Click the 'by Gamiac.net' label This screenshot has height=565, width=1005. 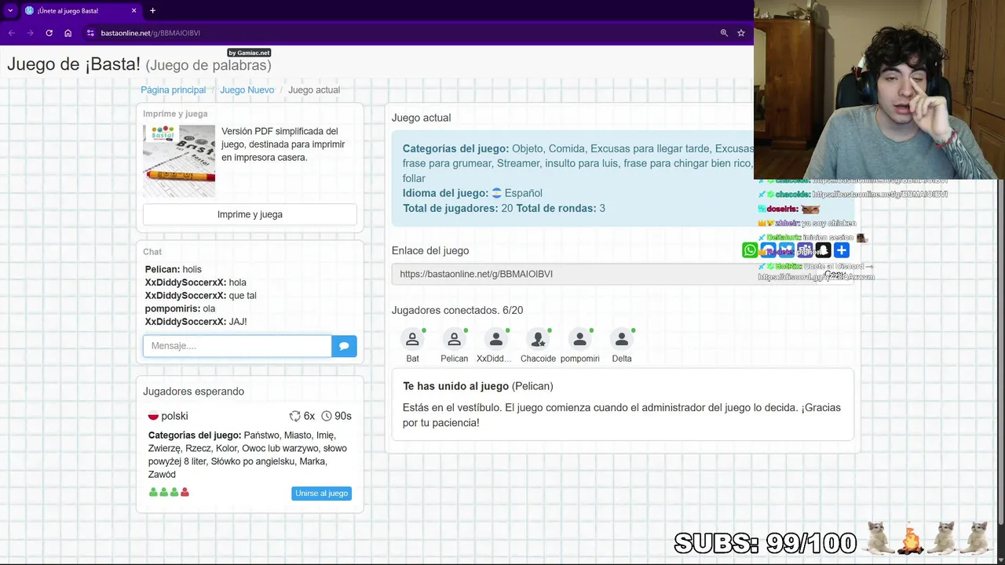tap(249, 53)
